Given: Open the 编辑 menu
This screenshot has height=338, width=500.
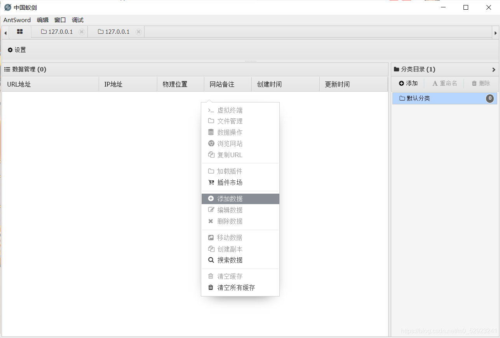Looking at the screenshot, I should point(43,20).
